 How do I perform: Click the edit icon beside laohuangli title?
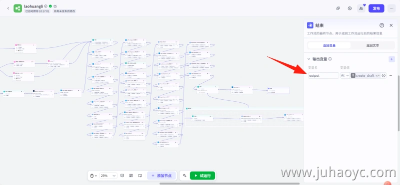[x=55, y=6]
